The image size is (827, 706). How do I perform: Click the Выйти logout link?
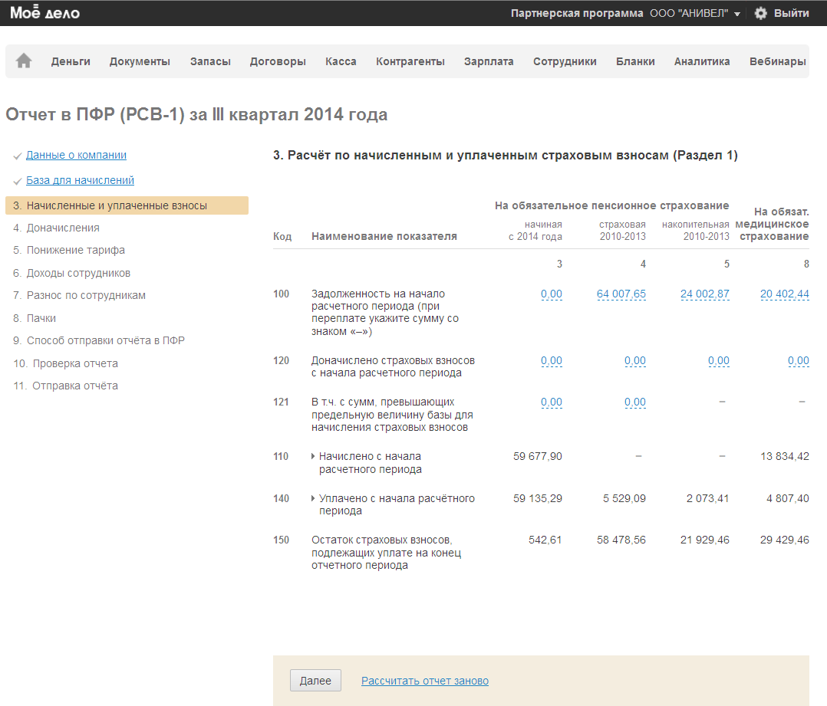(x=791, y=13)
